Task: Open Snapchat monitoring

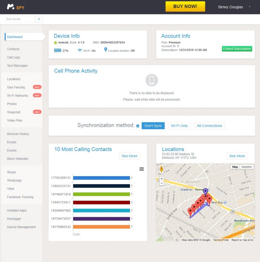Action: [14, 112]
